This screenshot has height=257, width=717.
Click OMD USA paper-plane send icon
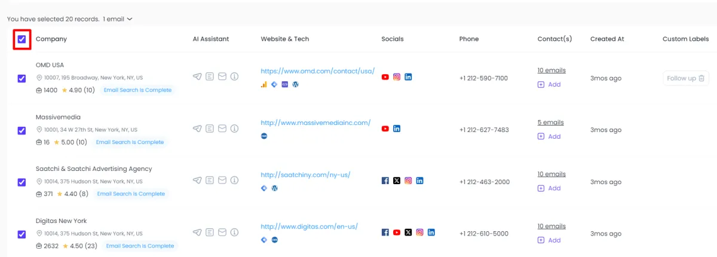point(197,77)
